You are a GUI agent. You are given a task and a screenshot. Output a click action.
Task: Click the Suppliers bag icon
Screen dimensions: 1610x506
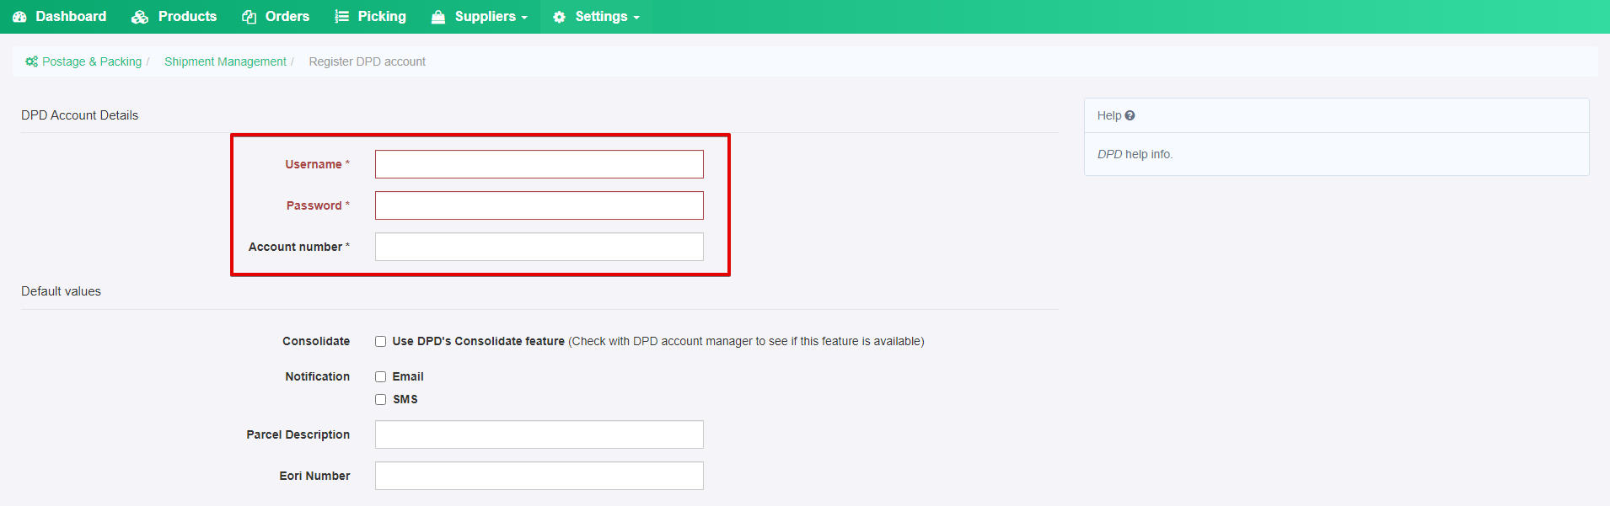pos(438,17)
